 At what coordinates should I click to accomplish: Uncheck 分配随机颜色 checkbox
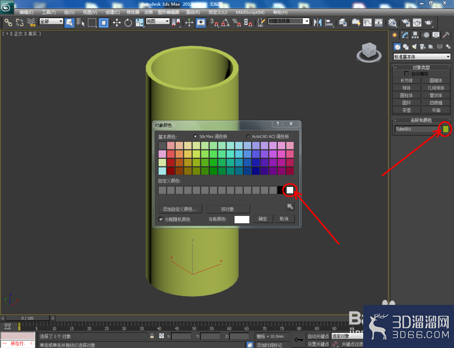tap(161, 219)
